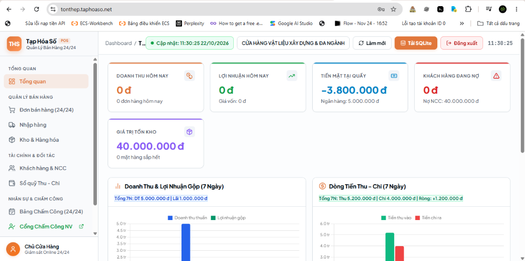Open the ECS-Workbench bookmark

click(92, 24)
